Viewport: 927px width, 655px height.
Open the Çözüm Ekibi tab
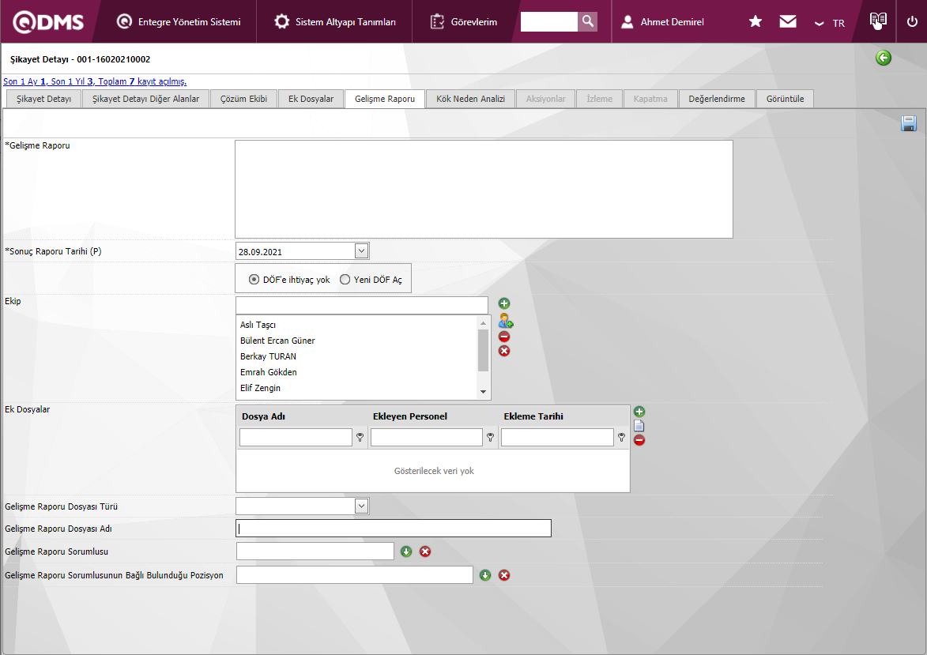[243, 99]
